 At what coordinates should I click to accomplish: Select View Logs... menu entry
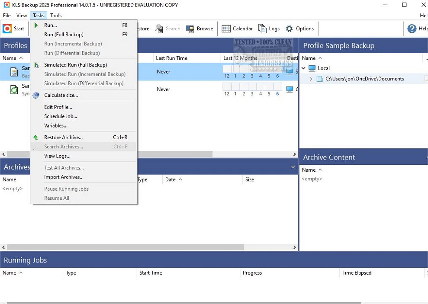click(84, 156)
